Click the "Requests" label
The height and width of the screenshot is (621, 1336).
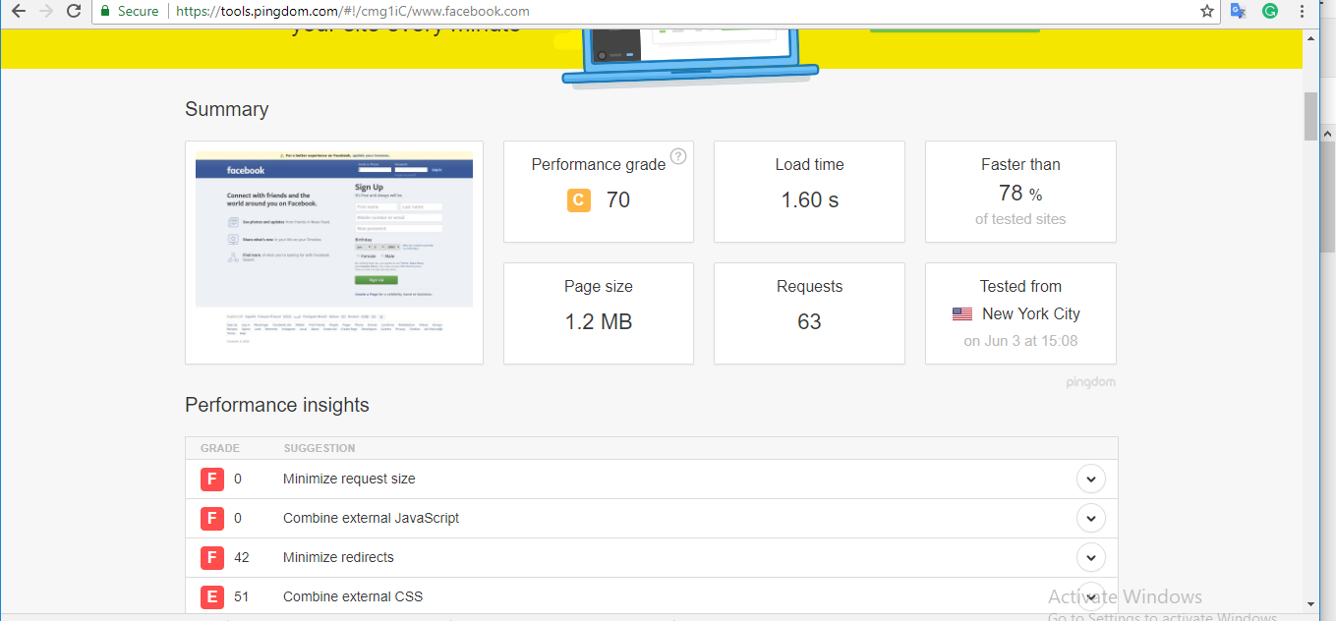point(809,287)
